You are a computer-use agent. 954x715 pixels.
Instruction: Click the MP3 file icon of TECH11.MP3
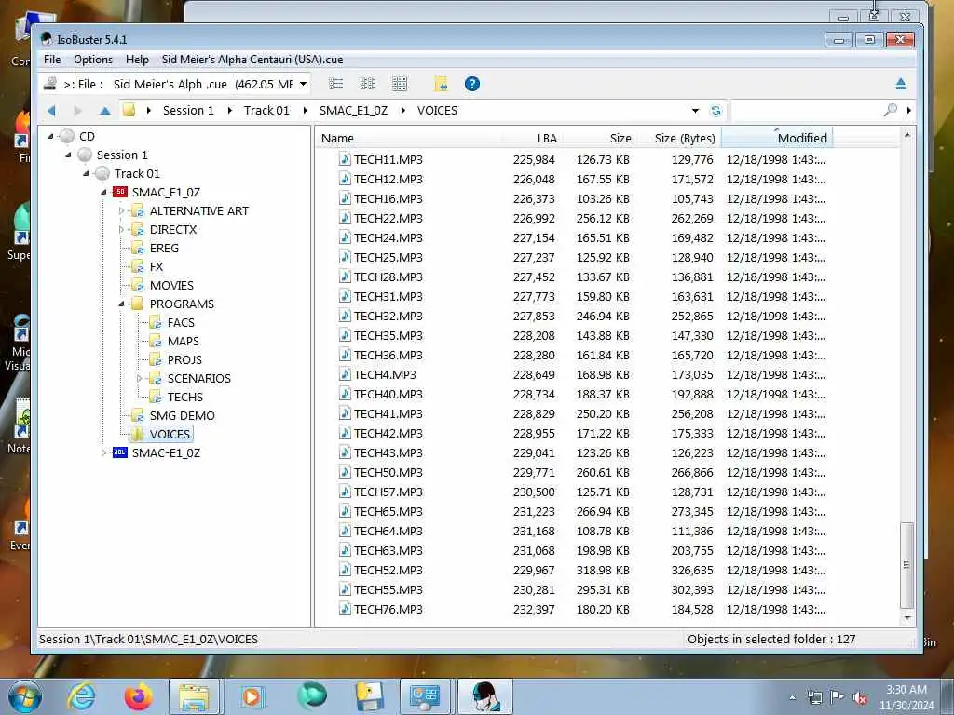click(x=345, y=159)
